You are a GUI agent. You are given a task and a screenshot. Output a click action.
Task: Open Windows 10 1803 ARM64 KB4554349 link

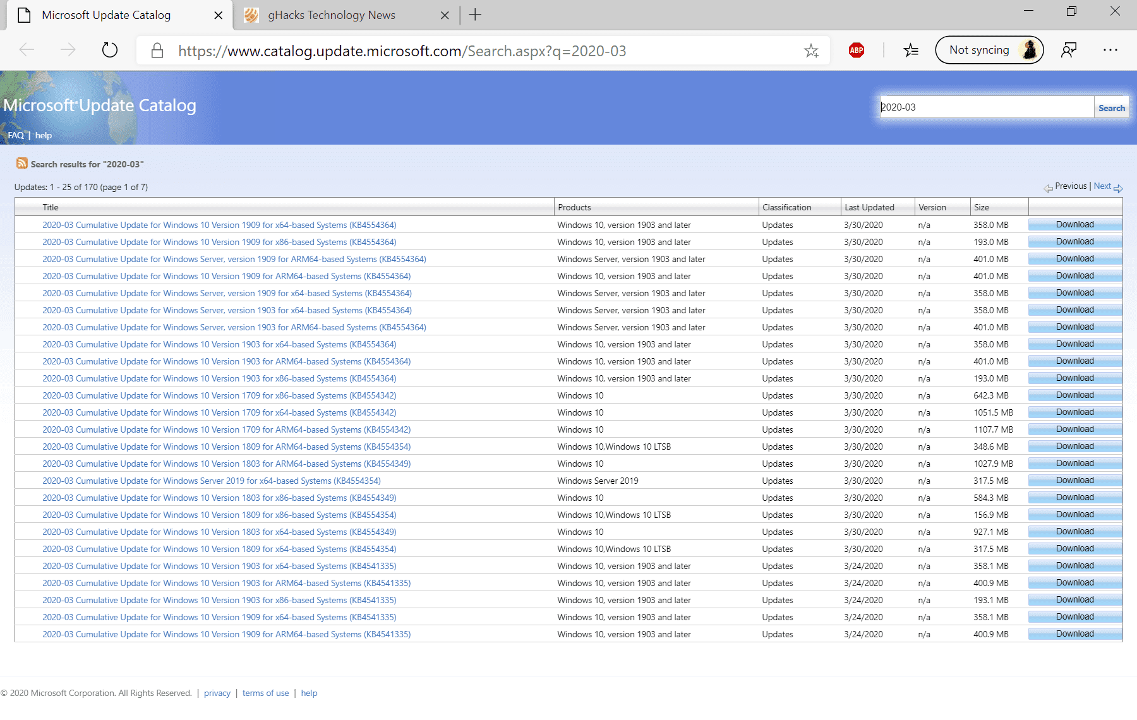coord(226,464)
